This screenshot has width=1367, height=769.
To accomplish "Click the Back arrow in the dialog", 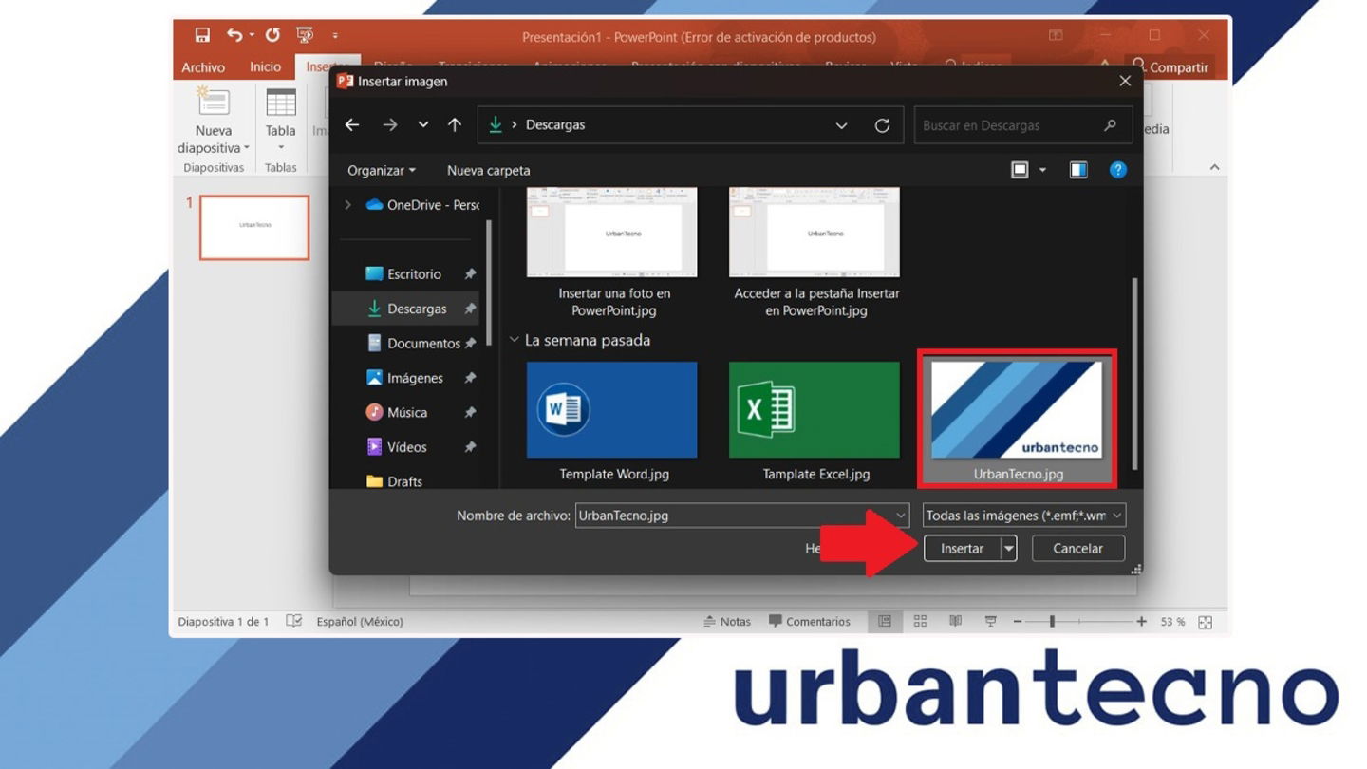I will point(352,124).
